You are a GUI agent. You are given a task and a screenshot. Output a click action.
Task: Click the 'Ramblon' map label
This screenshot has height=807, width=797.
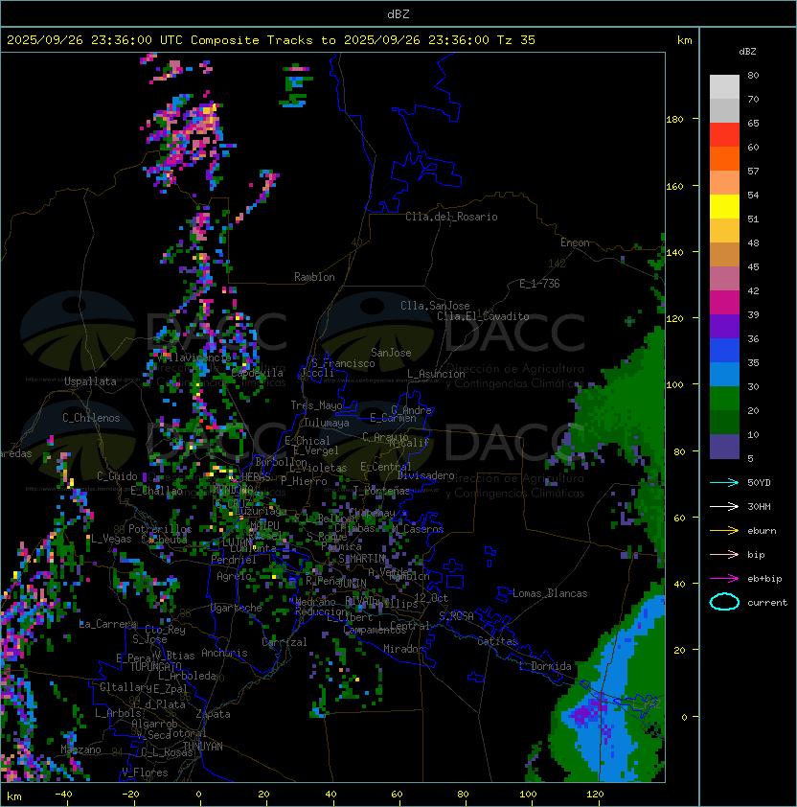pyautogui.click(x=314, y=277)
